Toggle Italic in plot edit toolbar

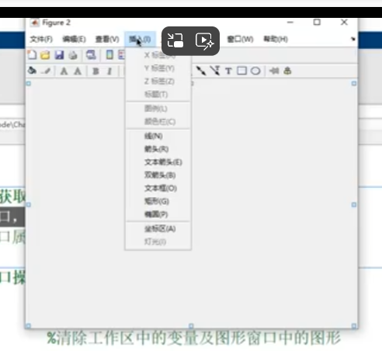pos(109,71)
